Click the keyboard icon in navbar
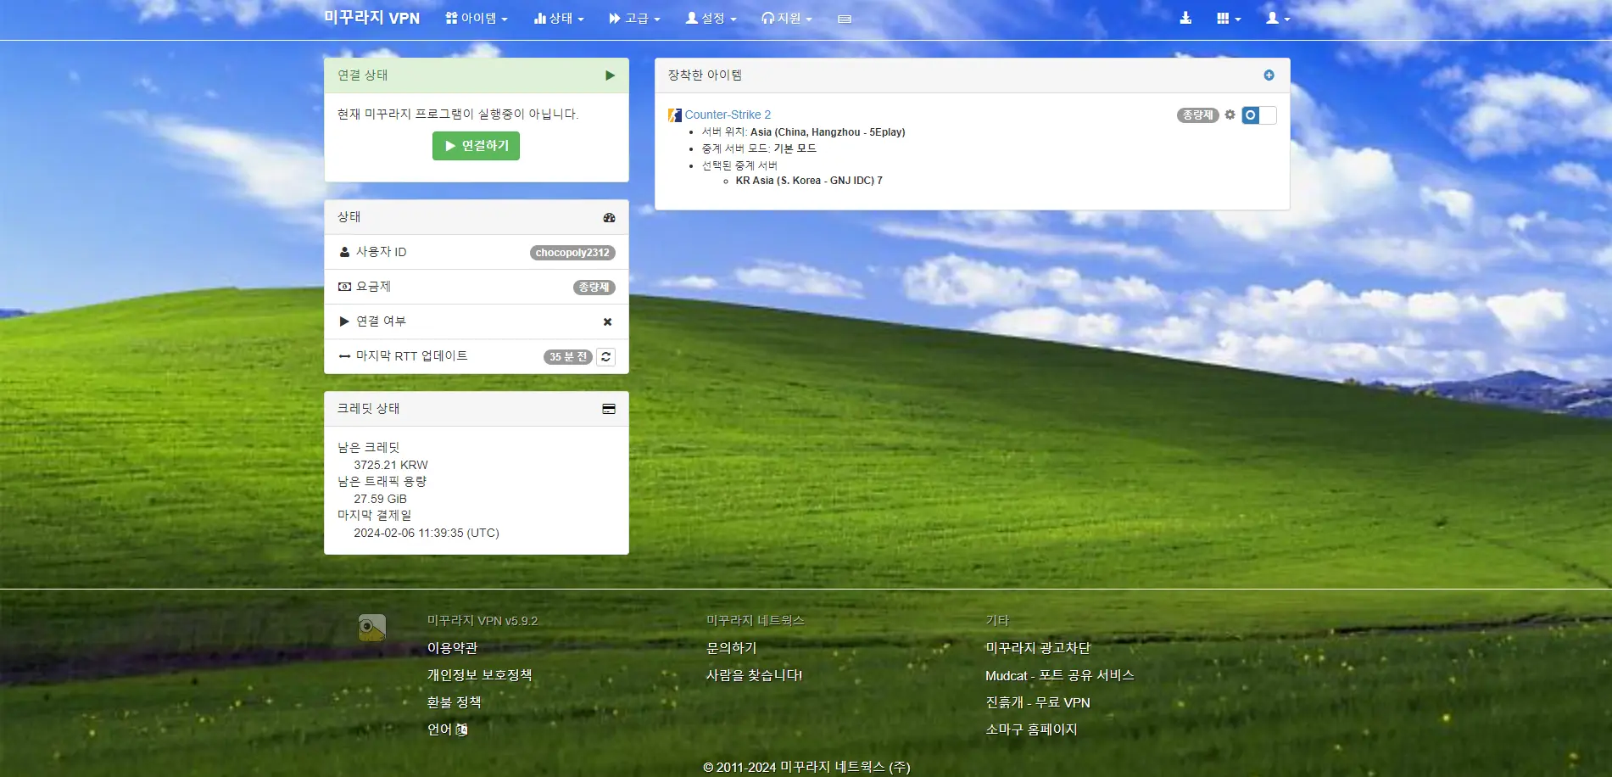 click(x=845, y=19)
